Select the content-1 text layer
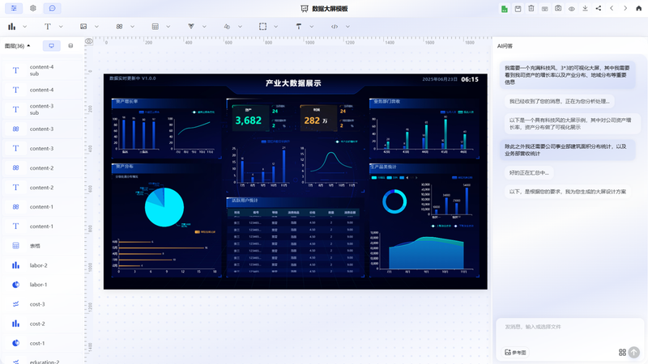The height and width of the screenshot is (364, 648). click(42, 226)
